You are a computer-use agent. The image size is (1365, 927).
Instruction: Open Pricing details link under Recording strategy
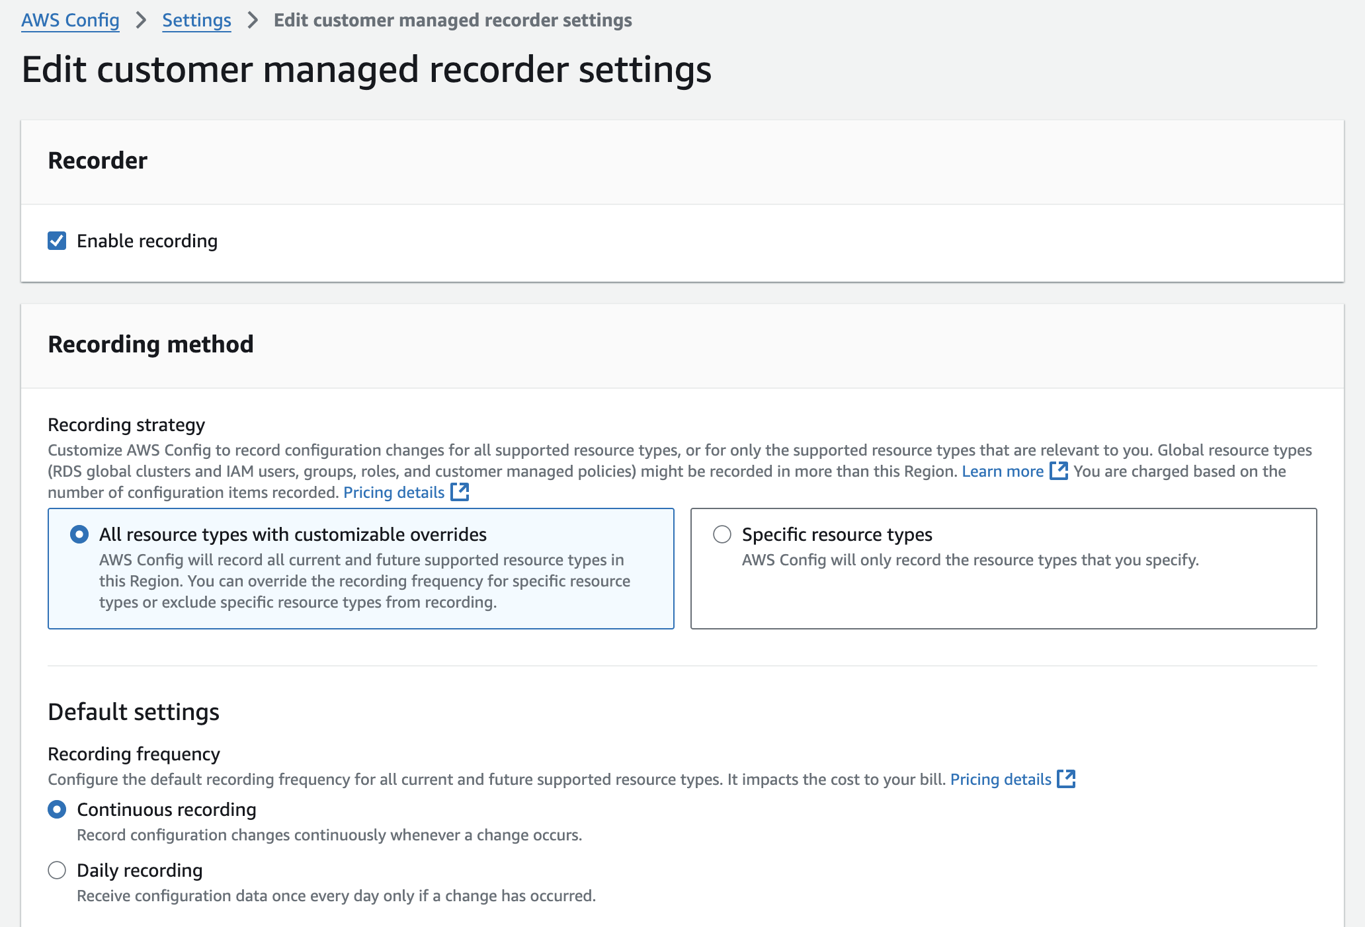[x=393, y=493]
